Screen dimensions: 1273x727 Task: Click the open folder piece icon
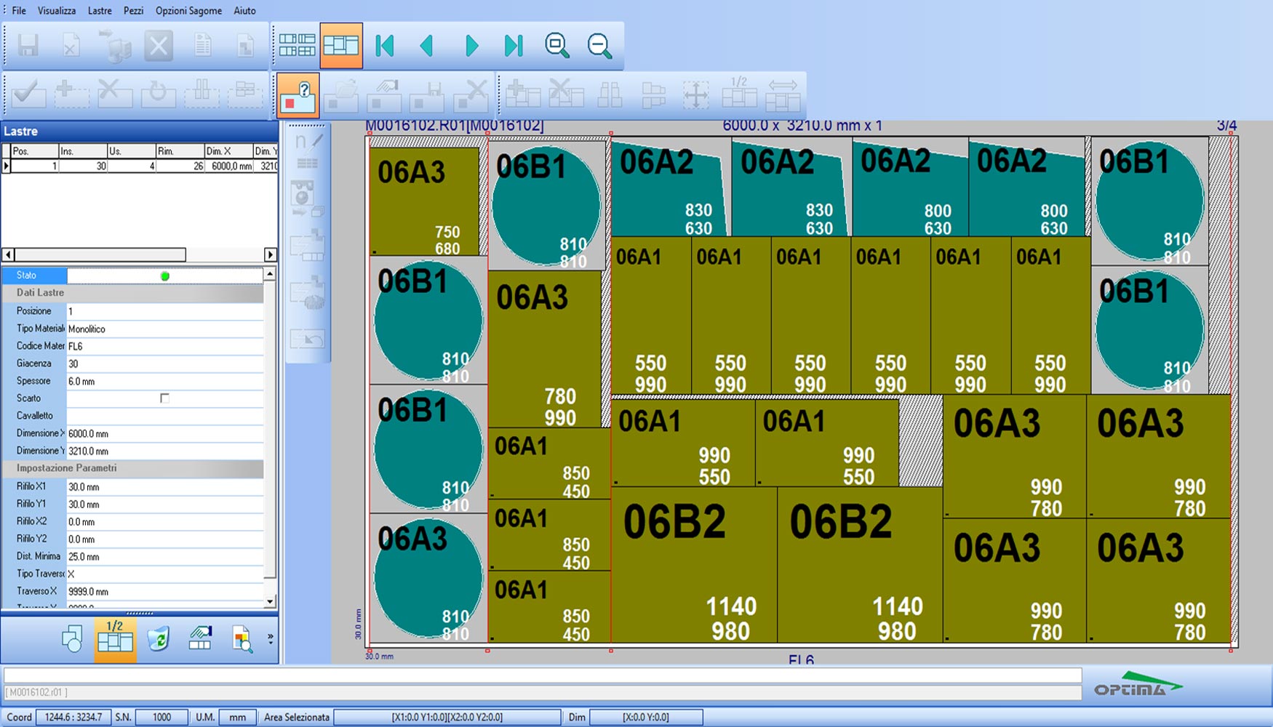[341, 95]
